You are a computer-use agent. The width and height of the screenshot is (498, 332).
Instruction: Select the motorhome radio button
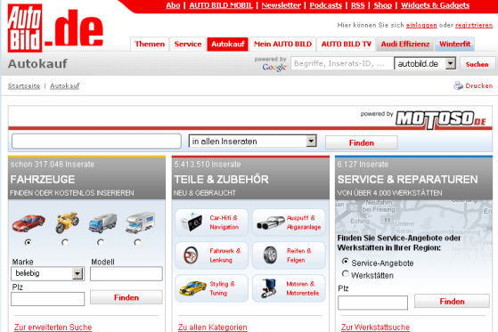click(137, 242)
